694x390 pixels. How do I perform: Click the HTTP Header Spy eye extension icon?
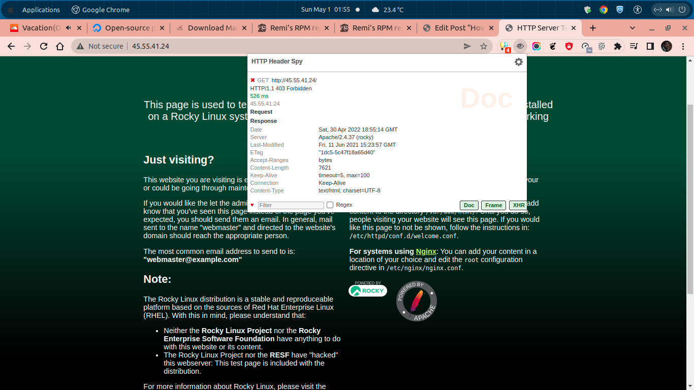coord(520,46)
